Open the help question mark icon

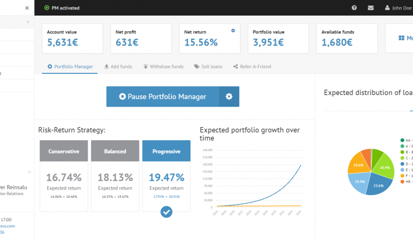click(354, 8)
